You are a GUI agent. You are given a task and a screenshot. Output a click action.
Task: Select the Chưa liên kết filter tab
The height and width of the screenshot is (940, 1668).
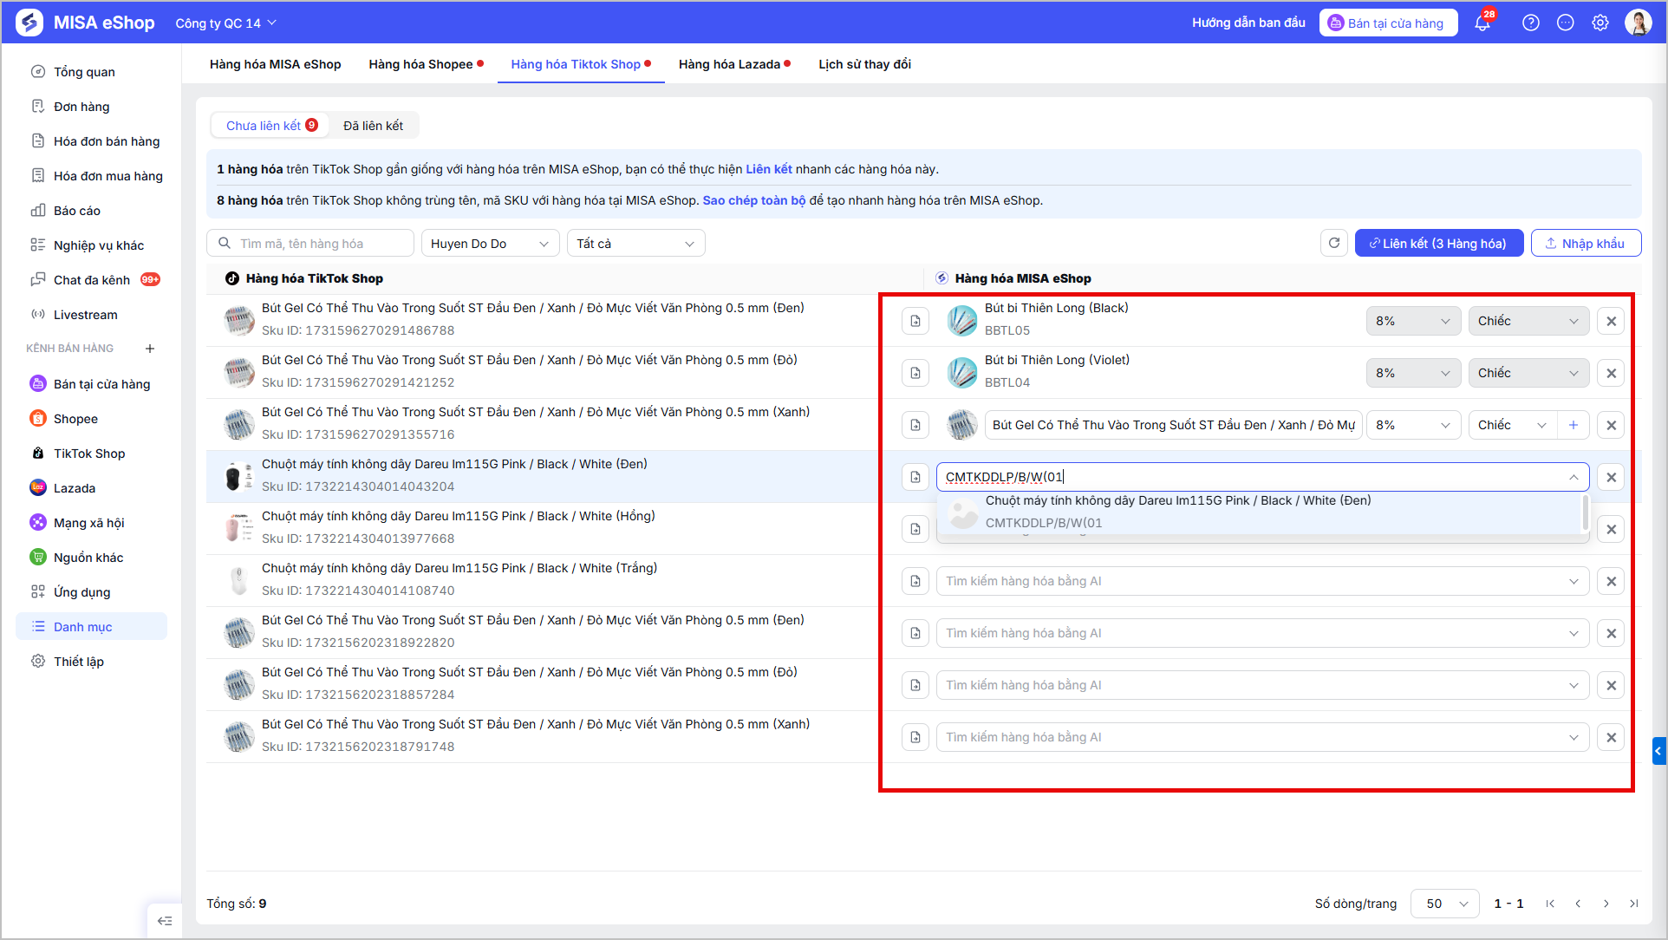click(x=271, y=126)
